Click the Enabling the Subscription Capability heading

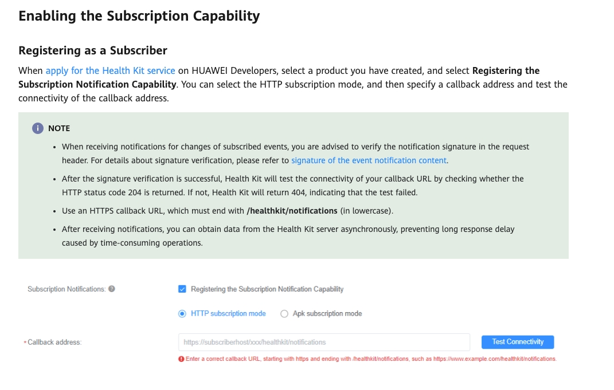pos(139,16)
